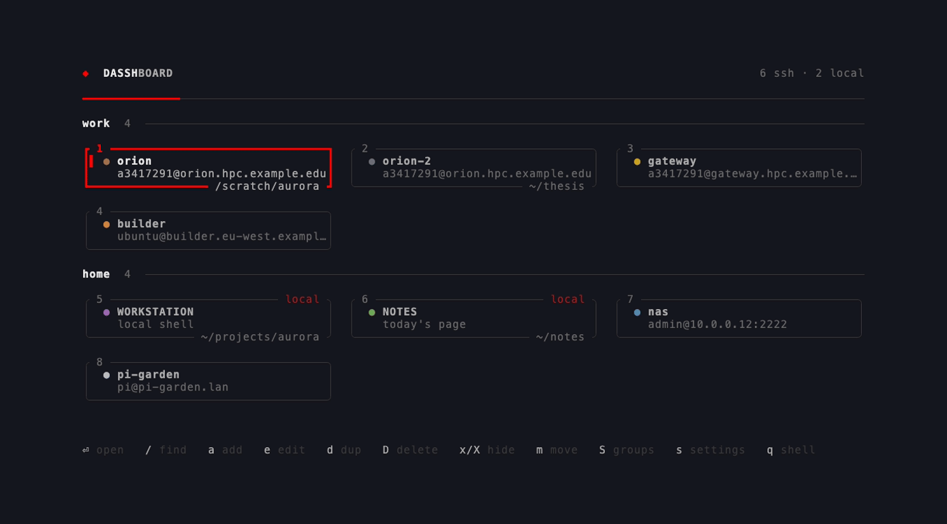Click the green status dot beside NOTES
Viewport: 947px width, 524px height.
[372, 312]
